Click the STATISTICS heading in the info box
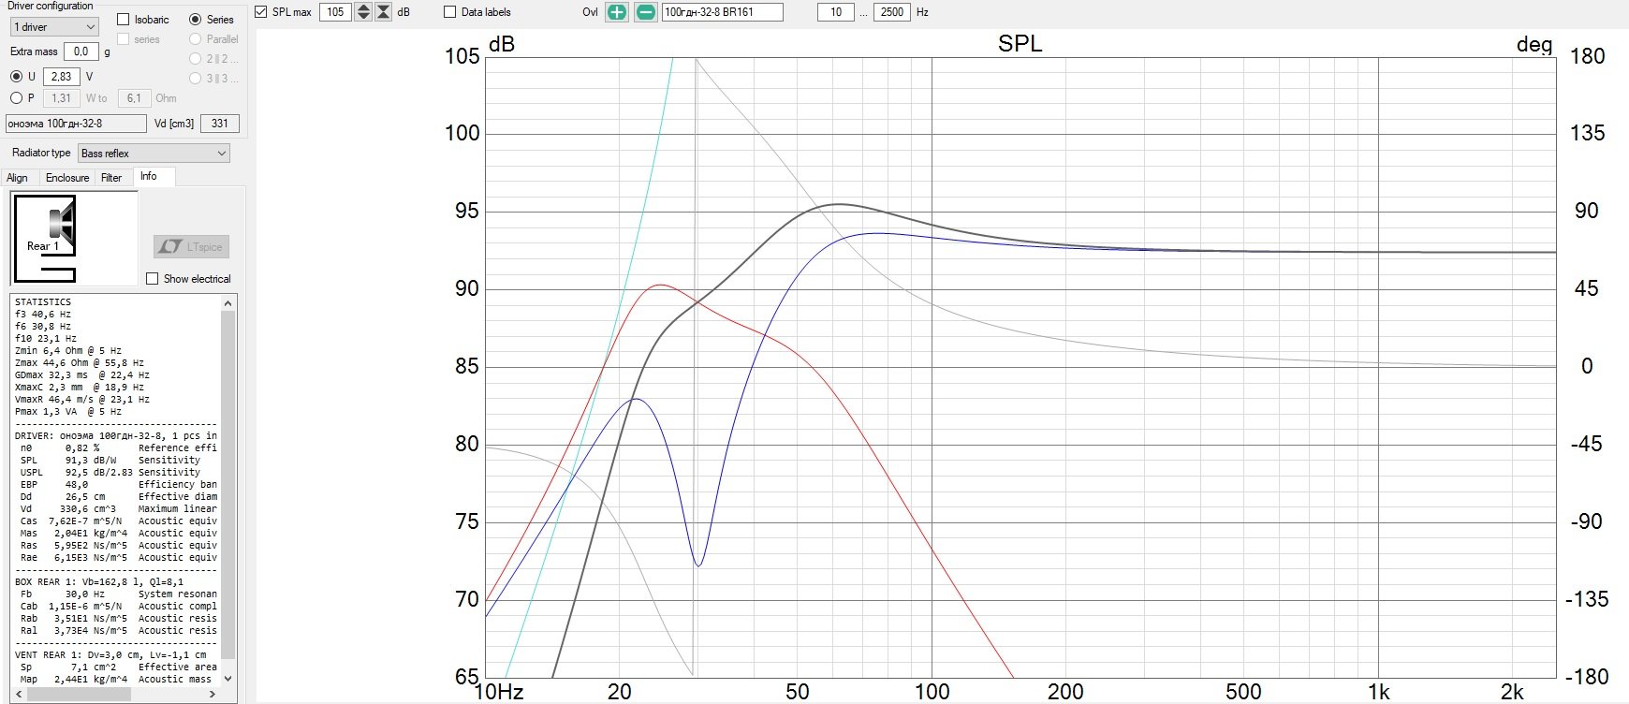The image size is (1629, 704). [43, 302]
